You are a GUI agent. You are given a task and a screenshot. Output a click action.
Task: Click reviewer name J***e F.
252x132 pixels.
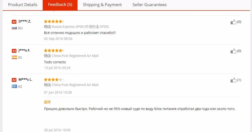pyautogui.click(x=24, y=51)
